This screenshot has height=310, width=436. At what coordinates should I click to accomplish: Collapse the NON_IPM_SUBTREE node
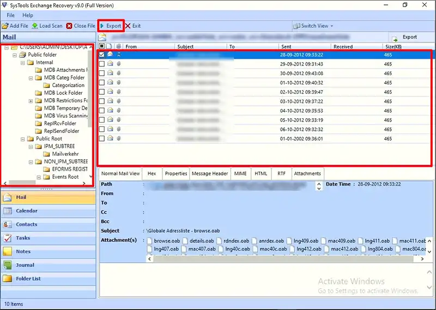pyautogui.click(x=31, y=162)
